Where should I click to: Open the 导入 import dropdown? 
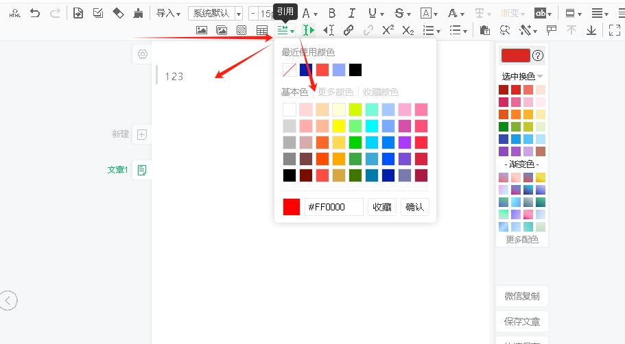(x=168, y=13)
